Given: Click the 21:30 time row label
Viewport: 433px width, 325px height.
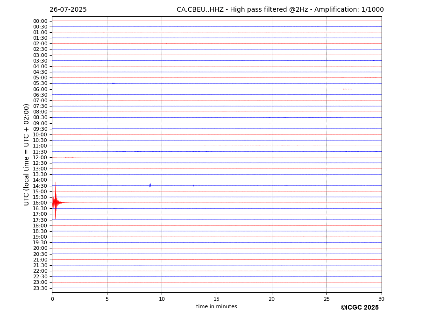Looking at the screenshot, I should click(40, 265).
